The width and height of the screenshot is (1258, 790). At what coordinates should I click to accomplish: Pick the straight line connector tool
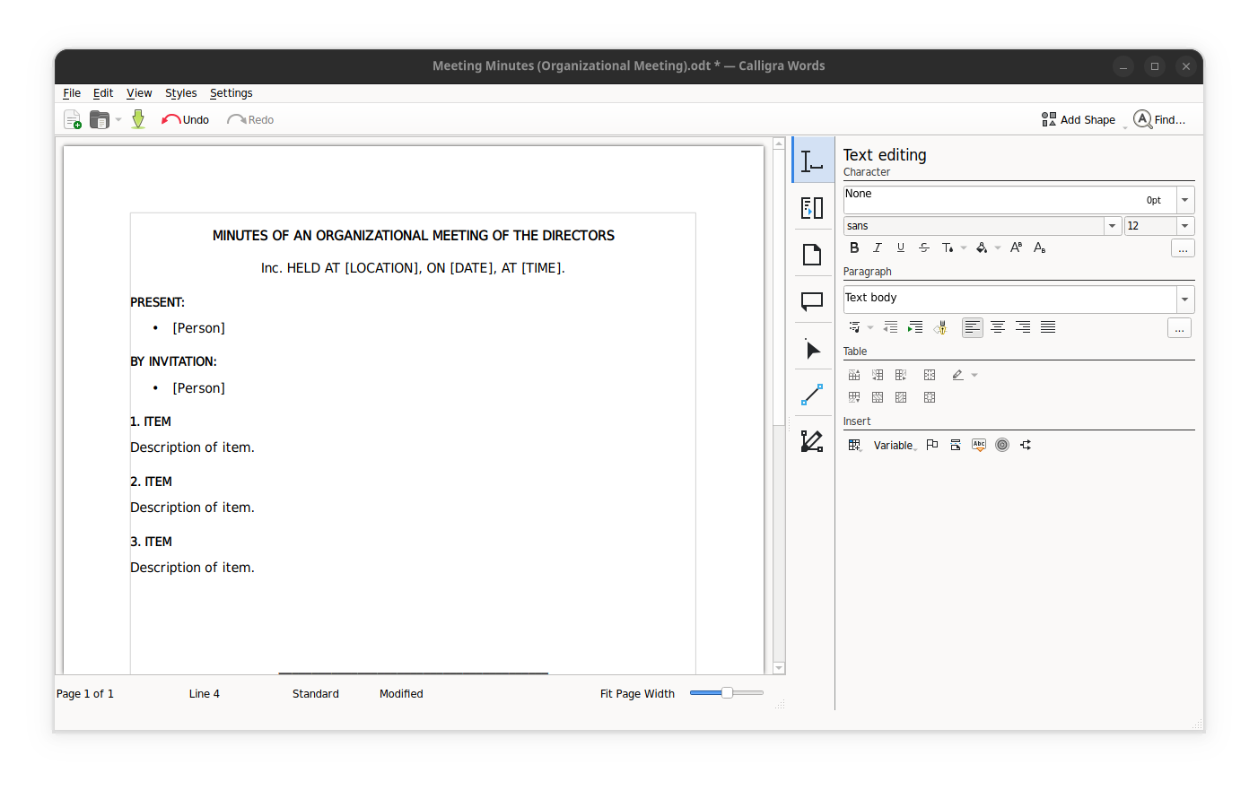click(812, 395)
